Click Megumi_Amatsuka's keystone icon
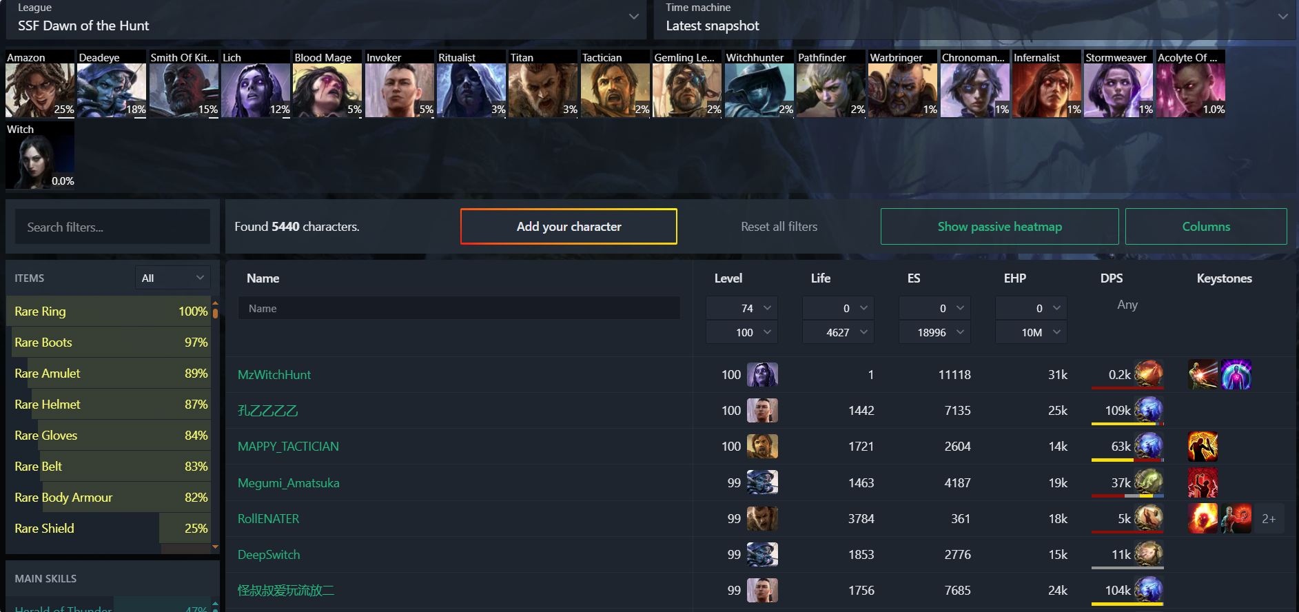The image size is (1299, 612). [x=1203, y=482]
